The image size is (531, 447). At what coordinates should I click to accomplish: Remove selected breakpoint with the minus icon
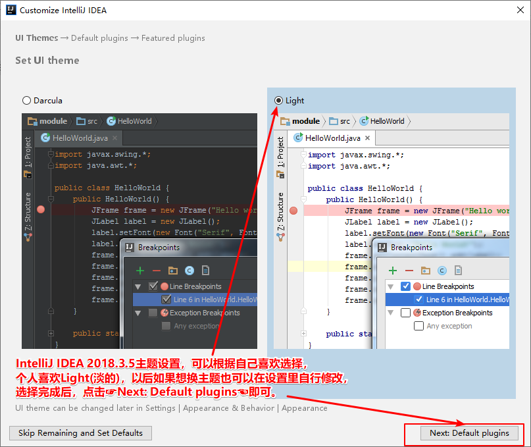(408, 270)
